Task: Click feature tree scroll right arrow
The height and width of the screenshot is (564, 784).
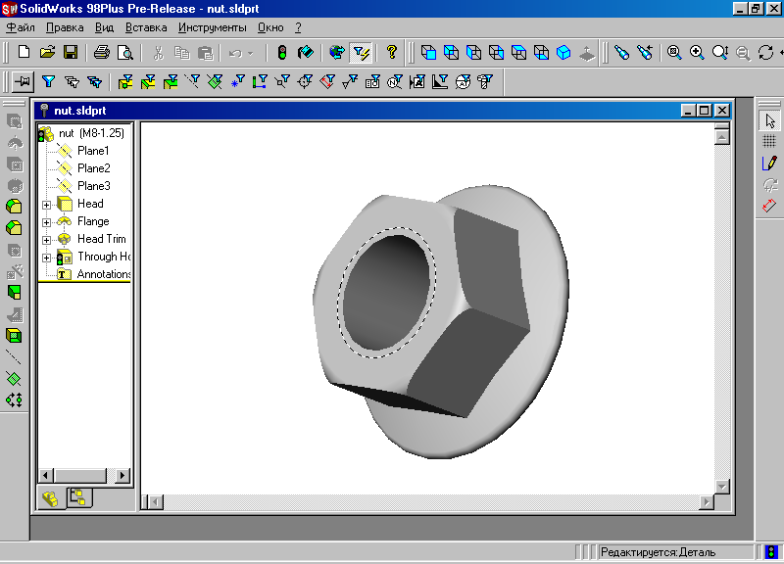Action: (122, 475)
